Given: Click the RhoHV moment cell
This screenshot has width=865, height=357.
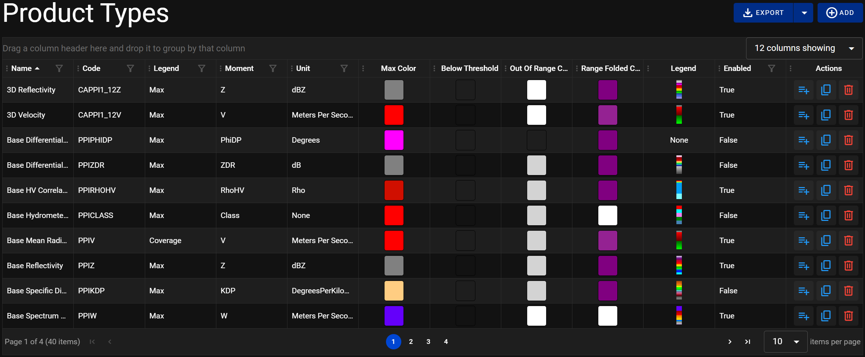Looking at the screenshot, I should pyautogui.click(x=251, y=190).
